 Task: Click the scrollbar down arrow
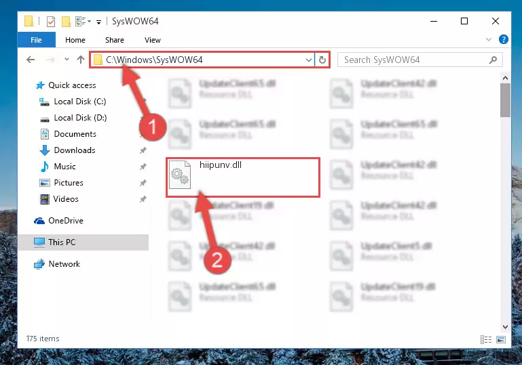(x=505, y=327)
